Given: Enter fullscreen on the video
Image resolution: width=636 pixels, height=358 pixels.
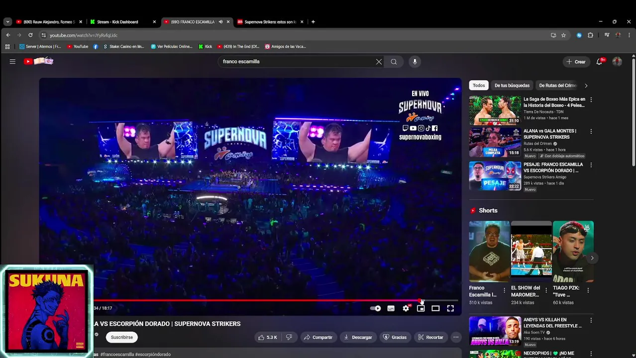Looking at the screenshot, I should point(450,308).
